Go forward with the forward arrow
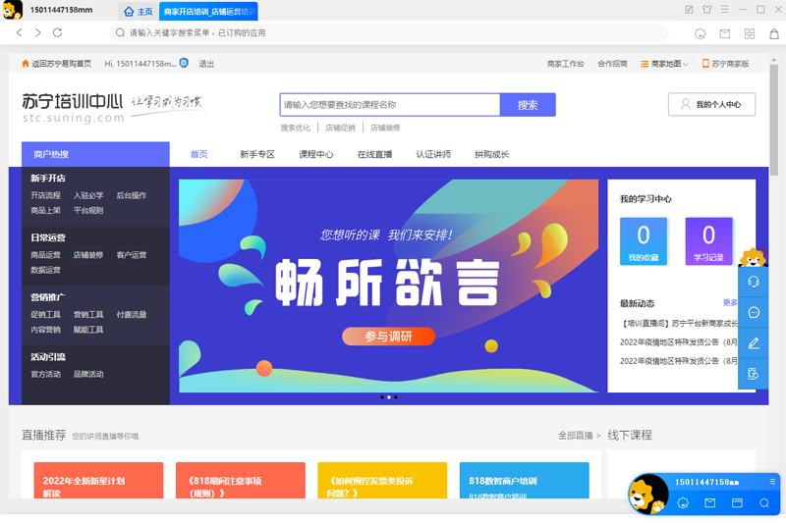Screen dimensions: 786x523 [x=38, y=33]
